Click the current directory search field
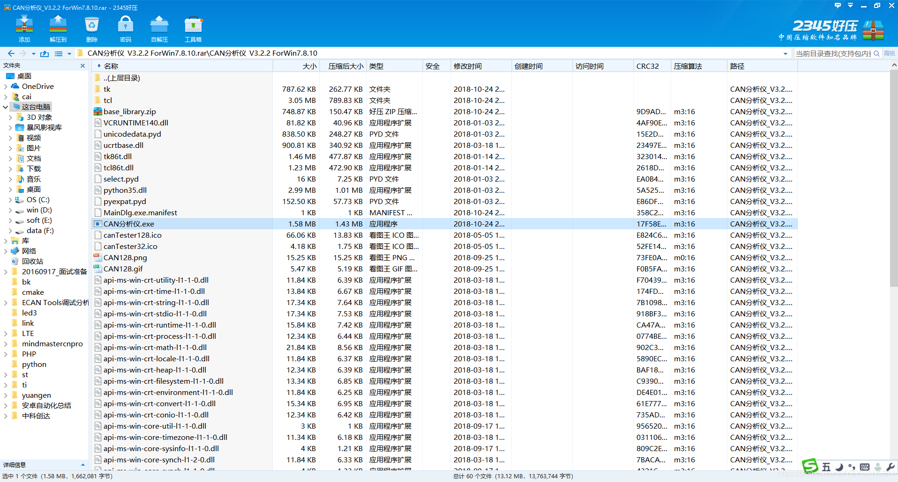 coord(832,53)
